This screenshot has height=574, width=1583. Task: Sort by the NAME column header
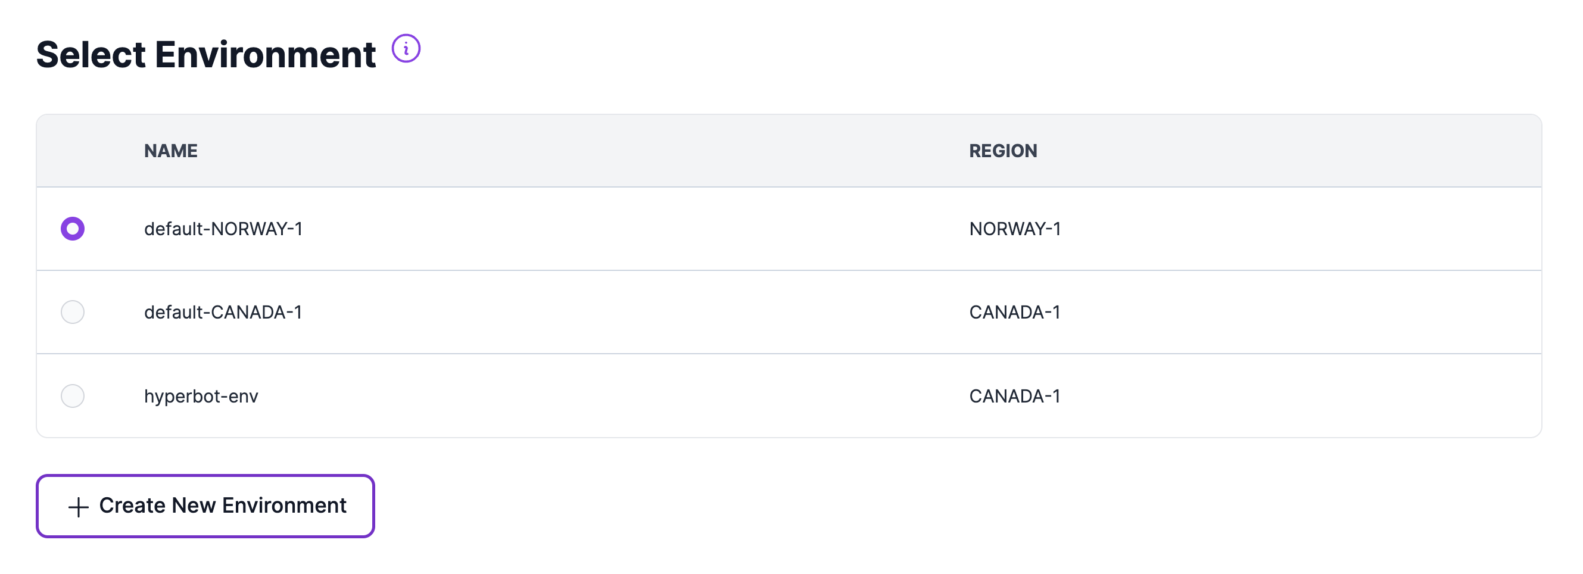tap(171, 151)
